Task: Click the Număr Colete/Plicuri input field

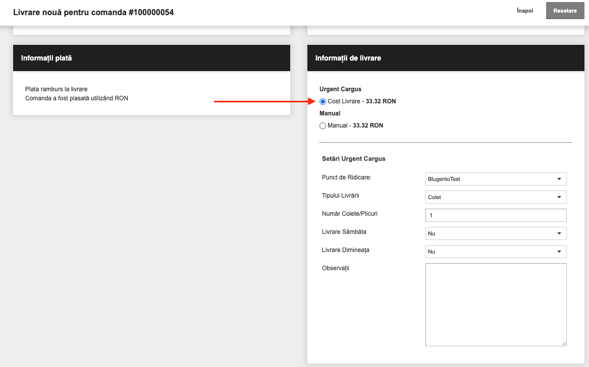Action: (x=496, y=215)
